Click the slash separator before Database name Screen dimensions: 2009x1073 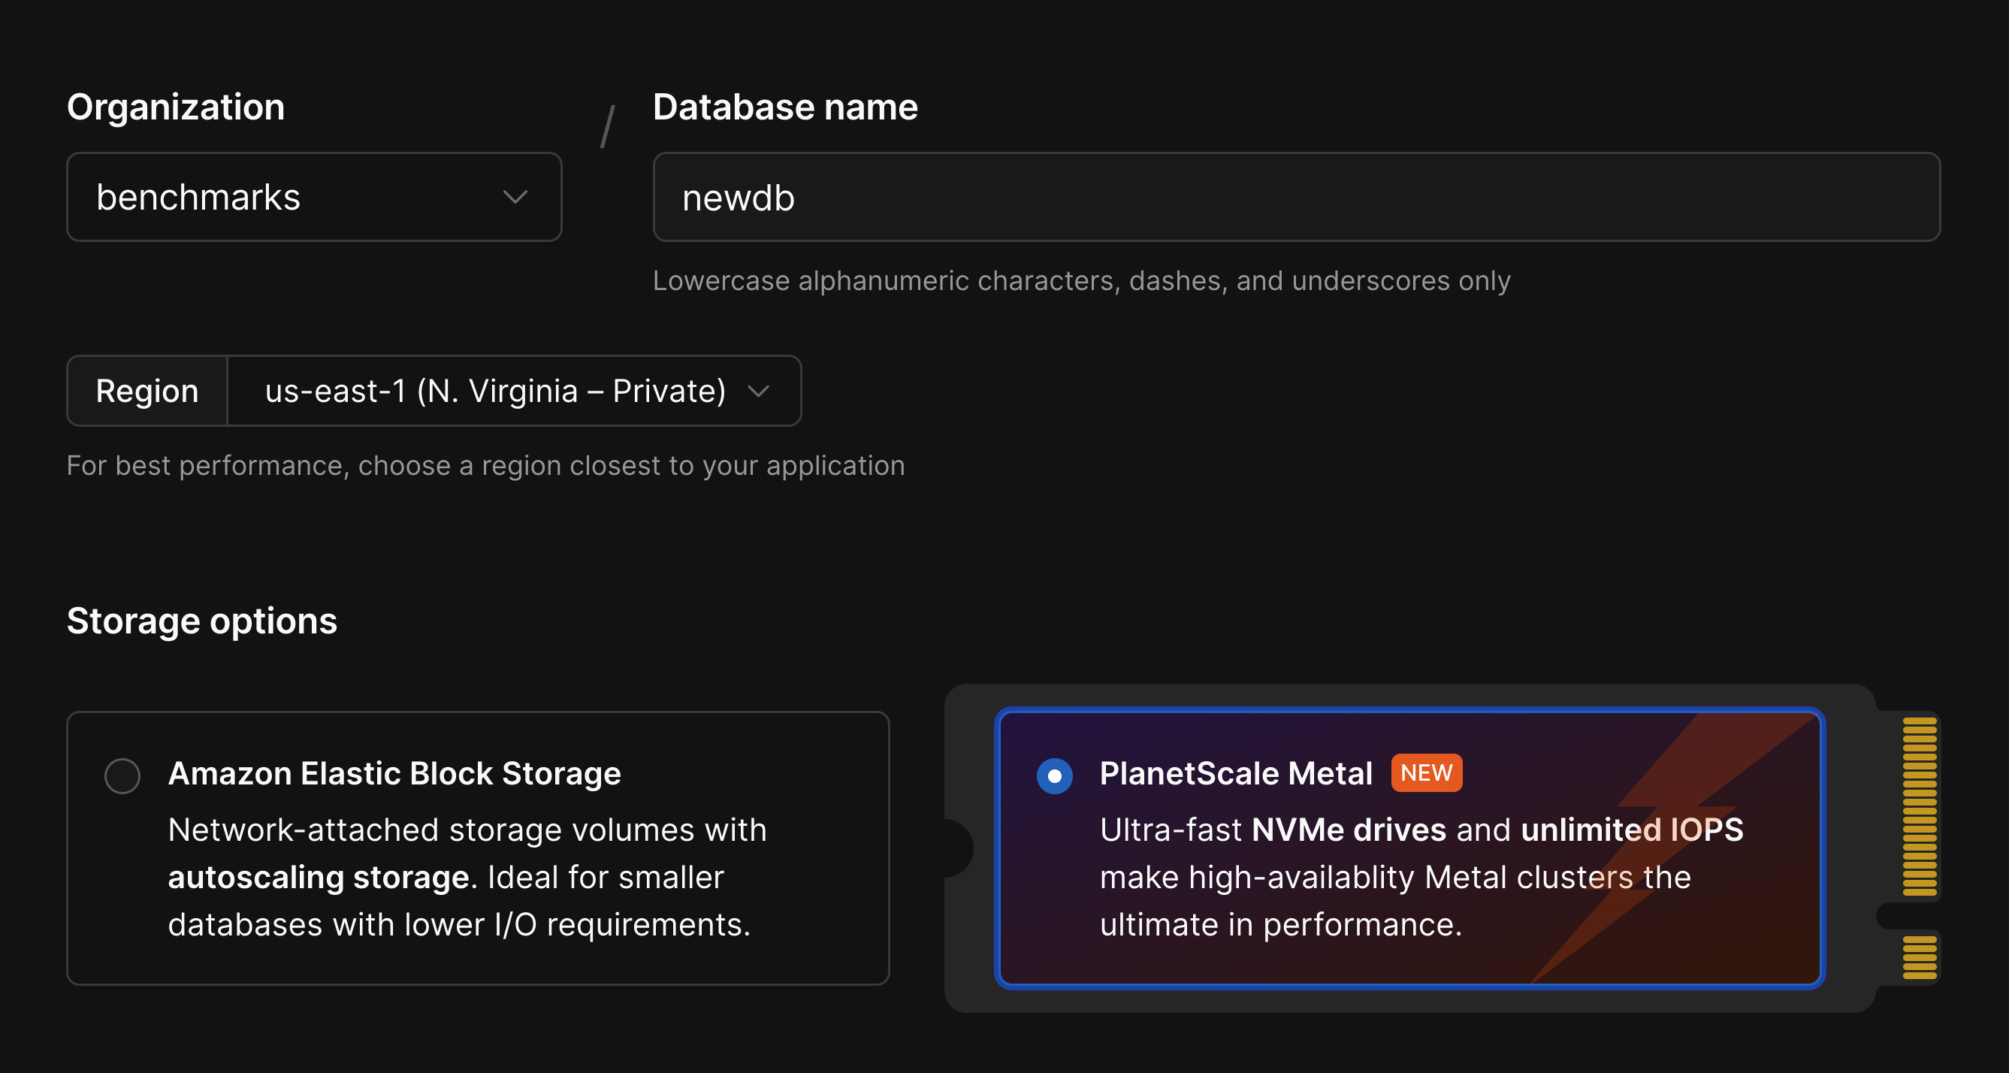[x=608, y=126]
